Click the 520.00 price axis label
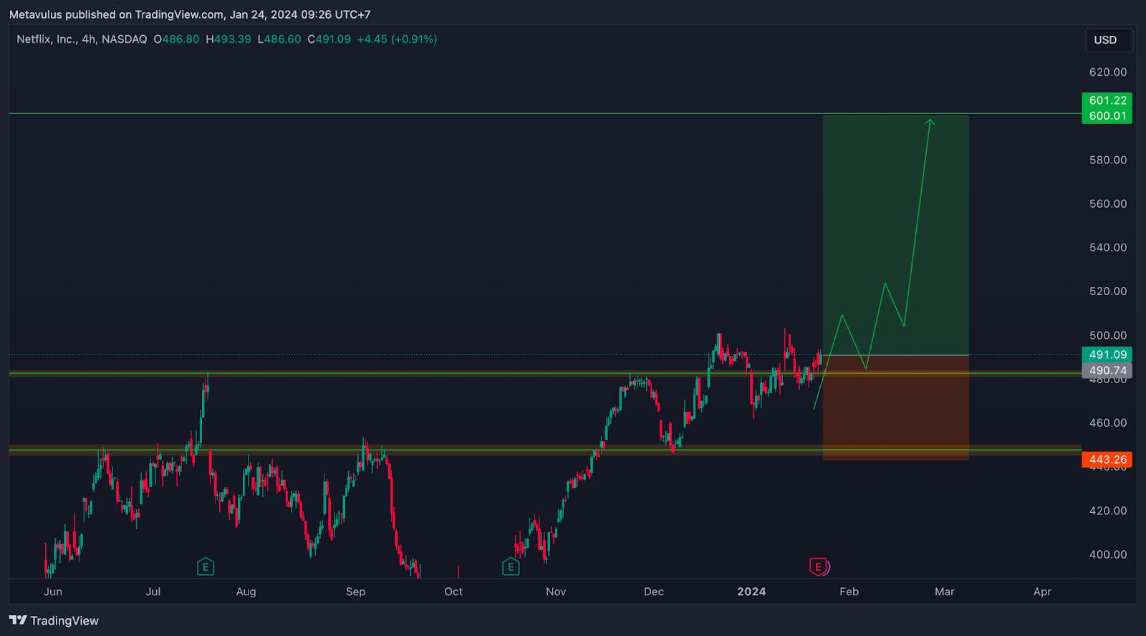 click(x=1108, y=291)
